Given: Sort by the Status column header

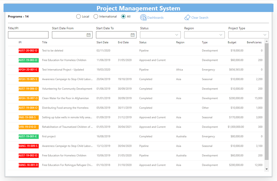Looking at the screenshot, I should pyautogui.click(x=143, y=42).
